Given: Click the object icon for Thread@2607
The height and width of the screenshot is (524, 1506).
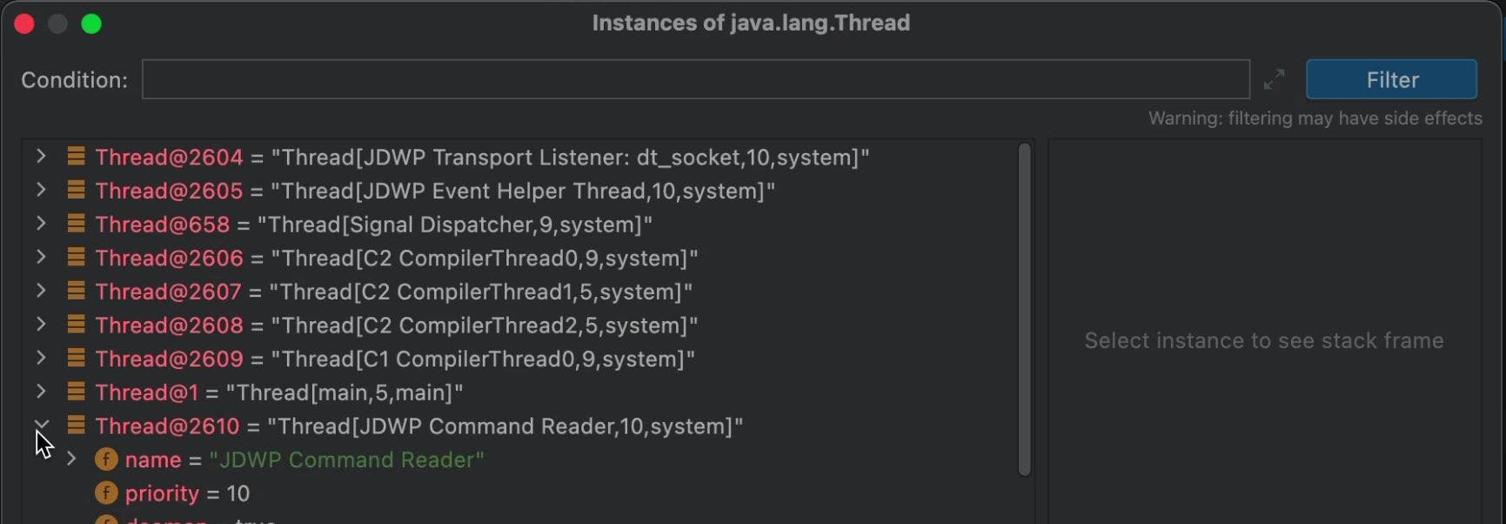Looking at the screenshot, I should 77,291.
